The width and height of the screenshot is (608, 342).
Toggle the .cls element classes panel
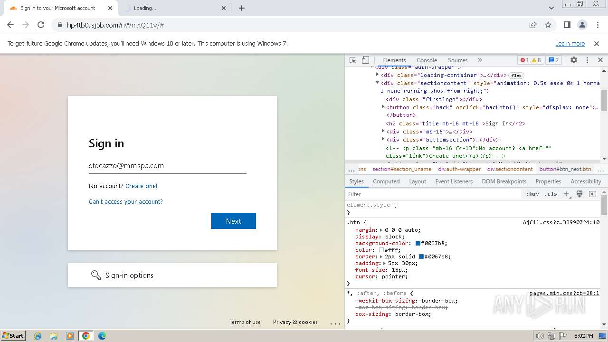(551, 194)
